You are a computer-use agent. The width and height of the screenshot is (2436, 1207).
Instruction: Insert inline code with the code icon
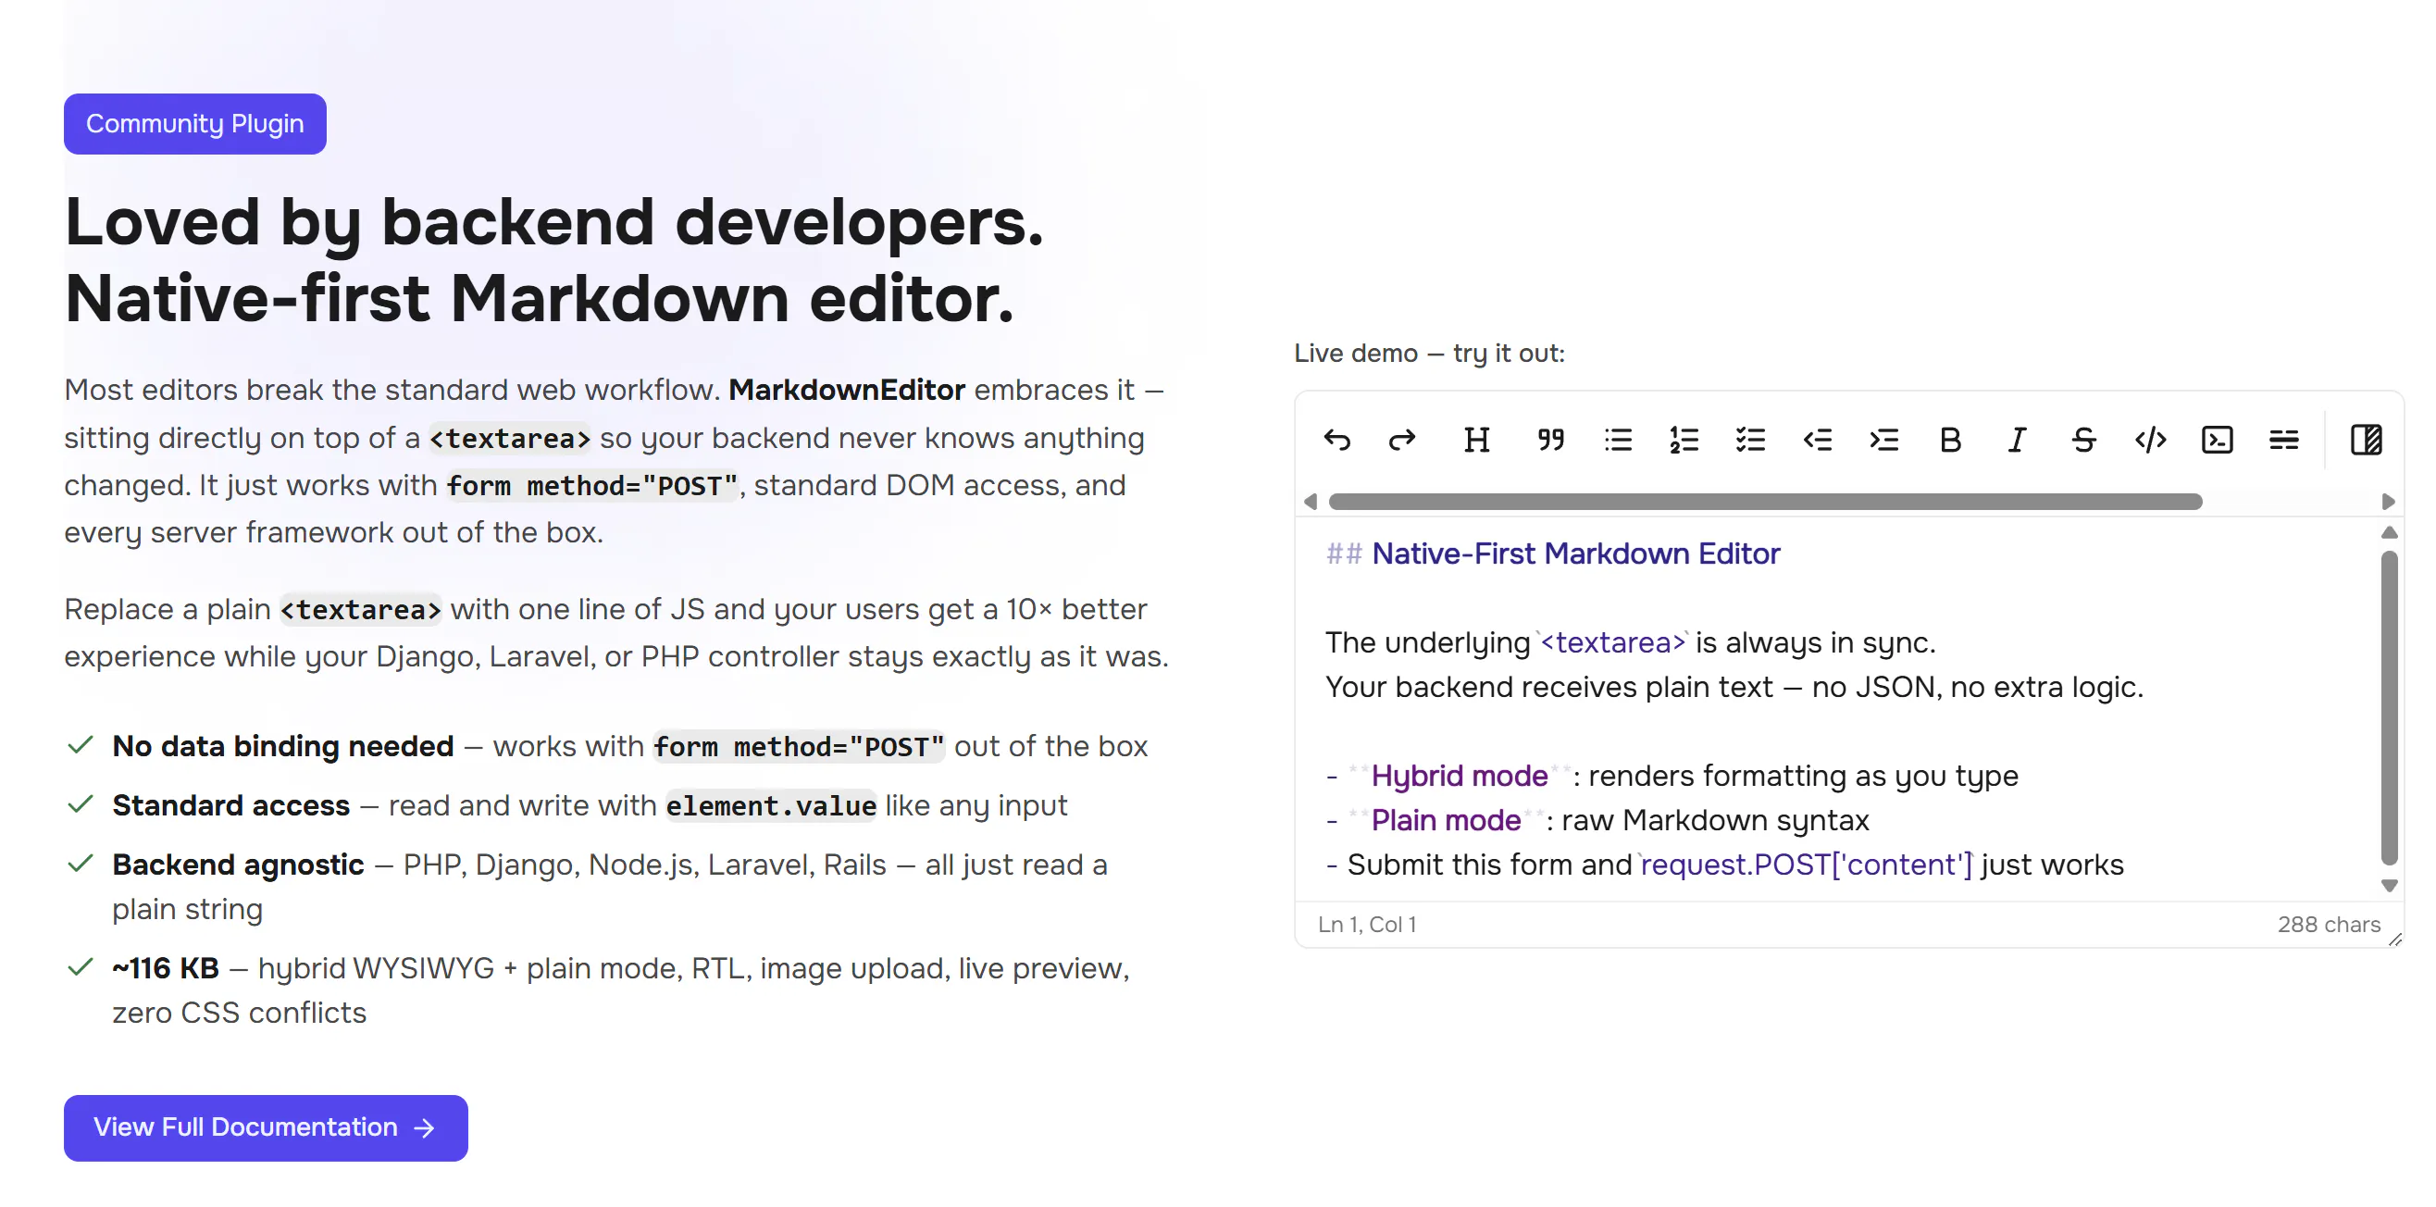click(2150, 440)
